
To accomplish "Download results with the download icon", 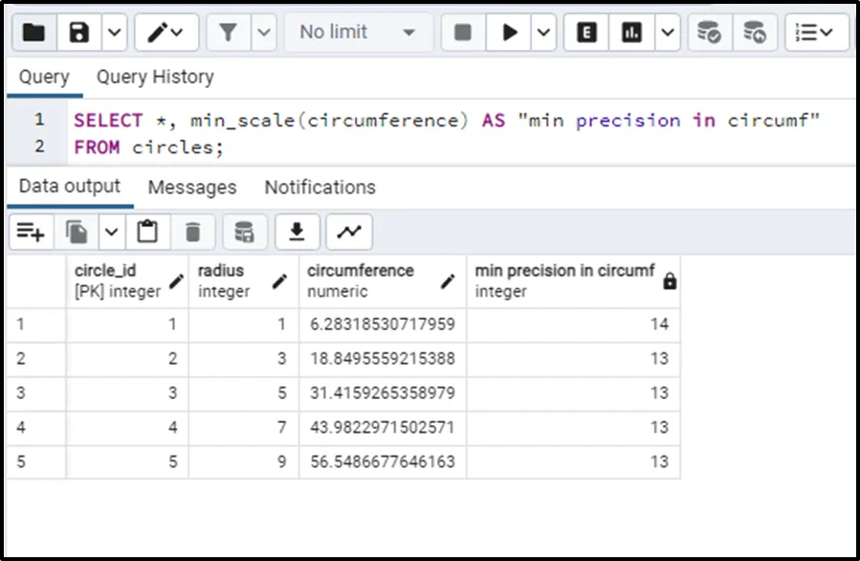I will point(298,232).
